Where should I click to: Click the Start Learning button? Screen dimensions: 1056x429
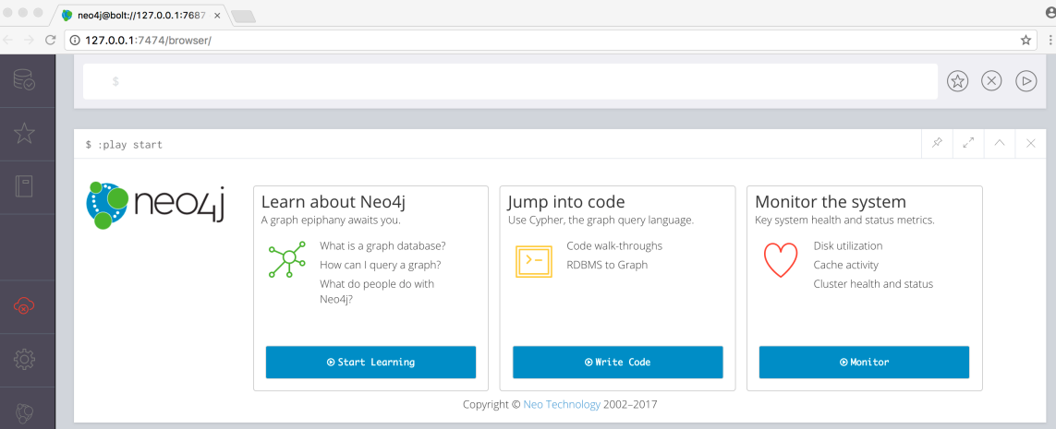click(370, 363)
